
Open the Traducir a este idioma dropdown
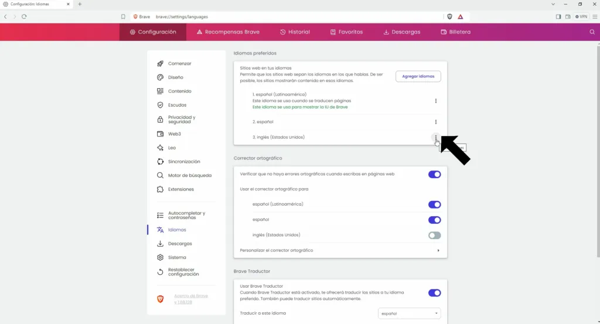coord(409,313)
